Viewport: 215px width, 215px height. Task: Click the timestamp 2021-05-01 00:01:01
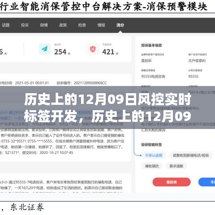[32, 83]
